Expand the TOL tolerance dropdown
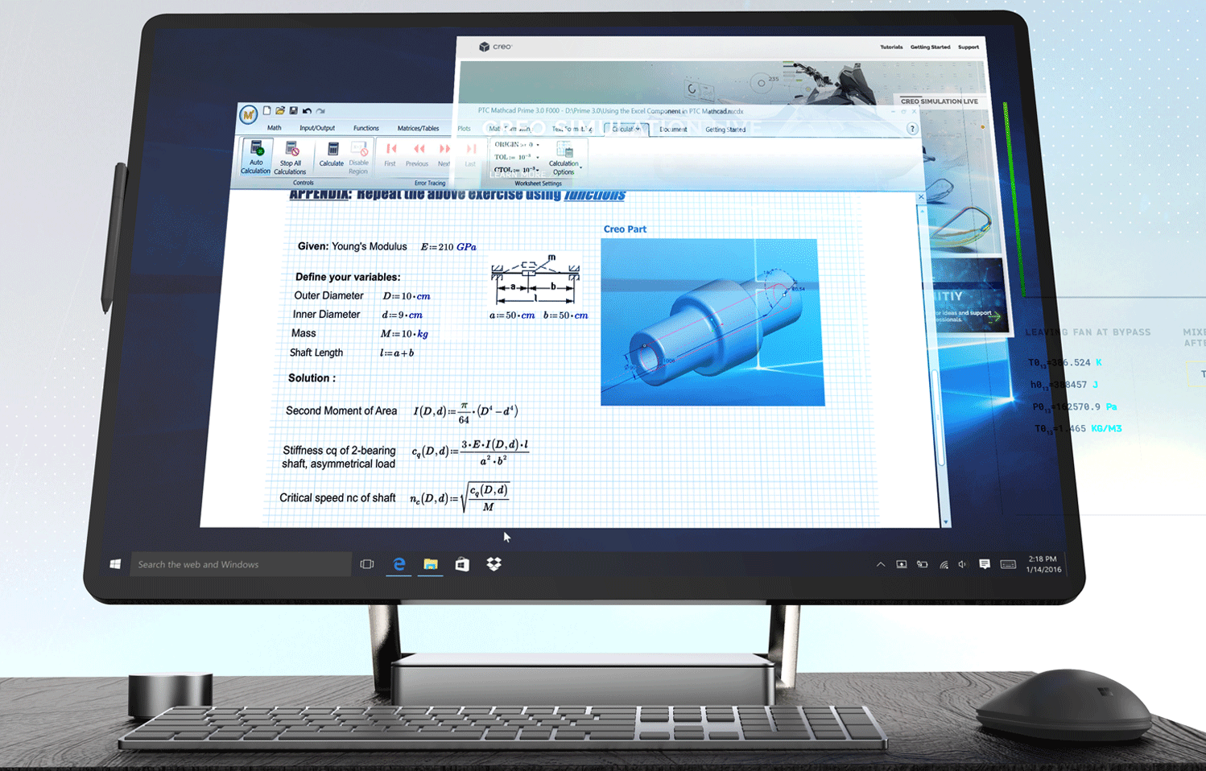Viewport: 1206px width, 771px height. tap(538, 158)
